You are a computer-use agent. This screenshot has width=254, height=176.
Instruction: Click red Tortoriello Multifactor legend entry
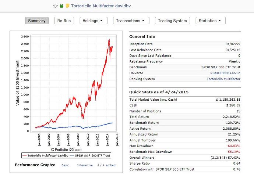(x=45, y=156)
